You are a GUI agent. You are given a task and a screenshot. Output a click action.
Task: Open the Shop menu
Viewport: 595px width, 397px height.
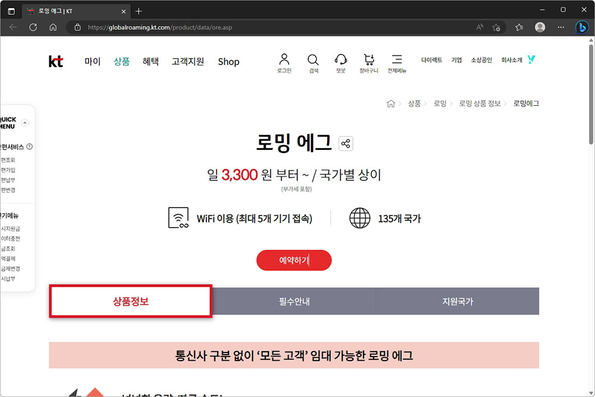(228, 61)
